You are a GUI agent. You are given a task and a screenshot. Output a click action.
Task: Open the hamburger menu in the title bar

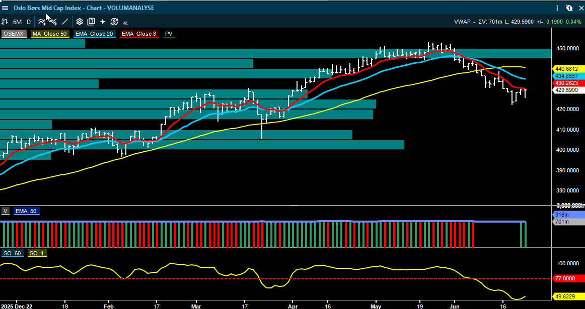pos(5,8)
